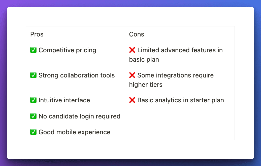The width and height of the screenshot is (261, 166).
Task: Click the empty Cons cell beside No candidate login
Action: click(x=180, y=116)
